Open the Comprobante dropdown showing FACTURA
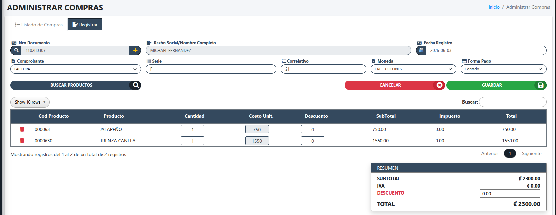The image size is (556, 215). point(76,69)
